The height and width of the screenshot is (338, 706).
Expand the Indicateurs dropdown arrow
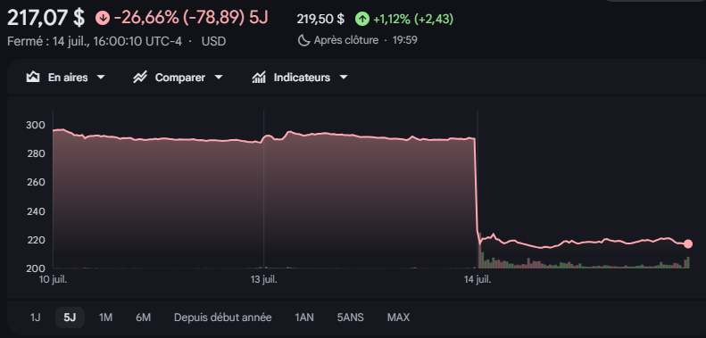343,78
